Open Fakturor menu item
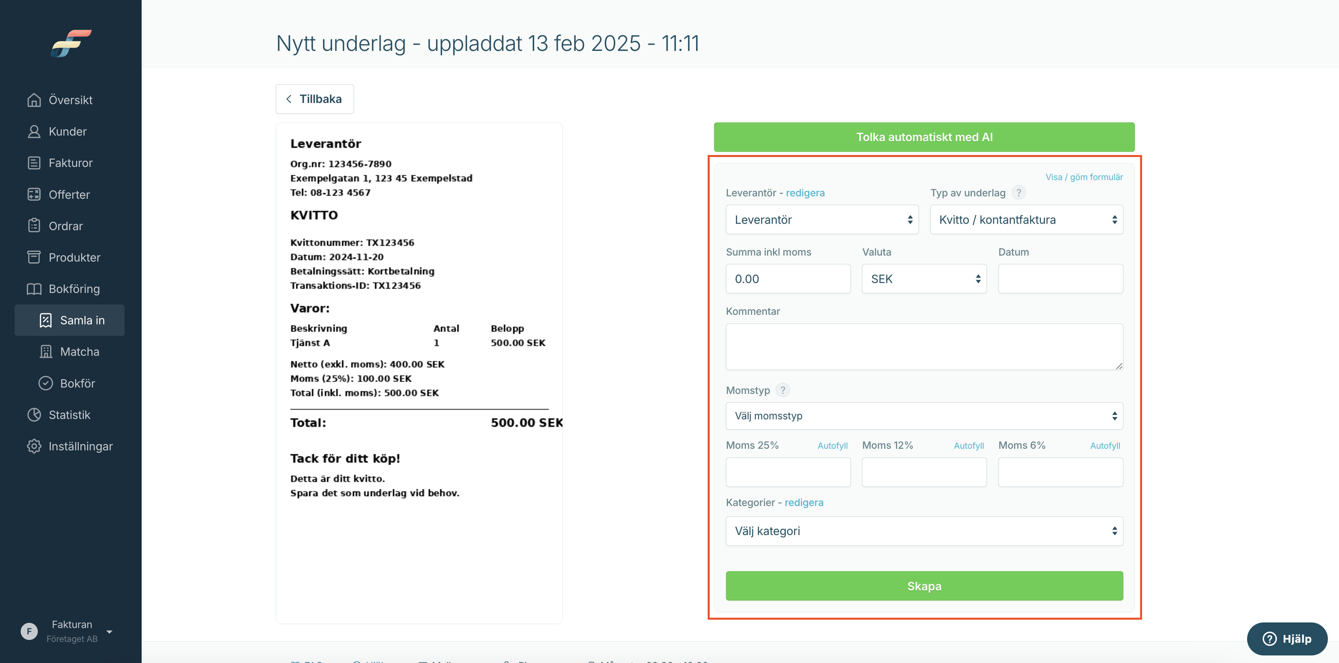1339x663 pixels. 70,163
